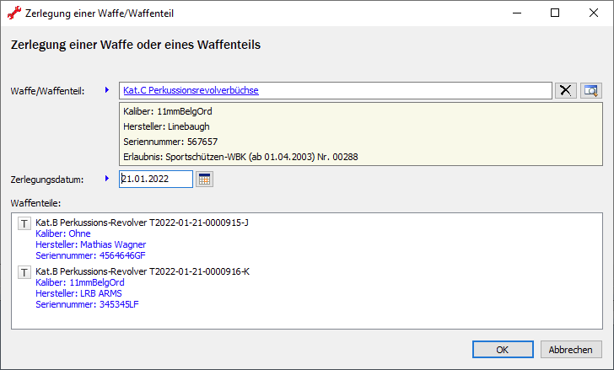
Task: Click blue arrow beside Zerlegungsdatum label
Action: [107, 178]
